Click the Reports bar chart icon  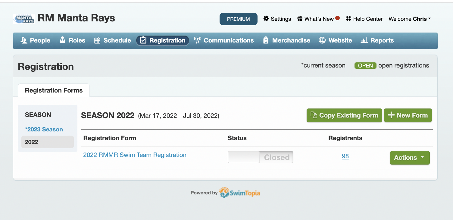click(x=364, y=40)
